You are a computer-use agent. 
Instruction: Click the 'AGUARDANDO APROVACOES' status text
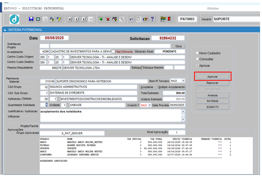(54, 161)
